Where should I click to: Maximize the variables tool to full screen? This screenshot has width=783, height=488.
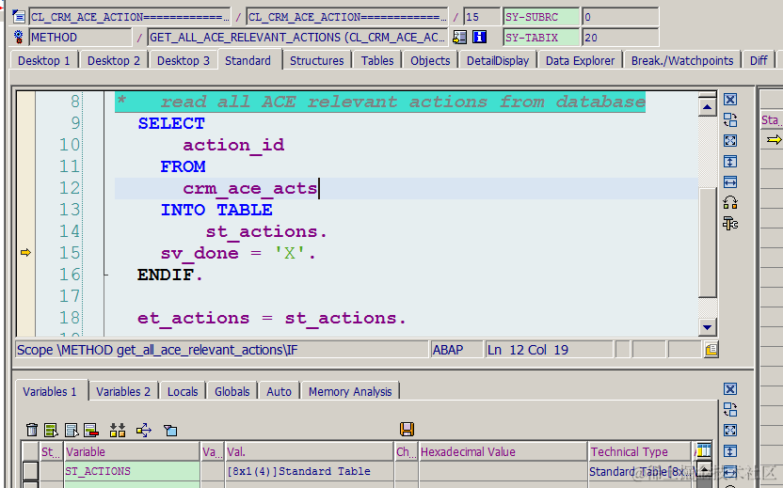pos(730,430)
